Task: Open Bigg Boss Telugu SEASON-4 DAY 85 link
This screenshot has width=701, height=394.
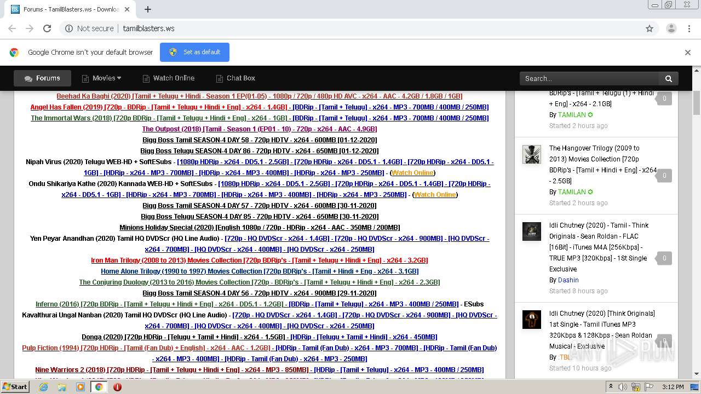Action: 260,216
